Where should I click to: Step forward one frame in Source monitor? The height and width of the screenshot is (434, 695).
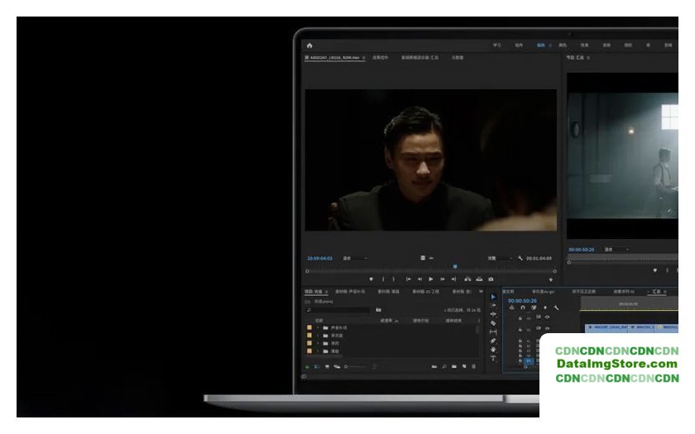pos(443,279)
